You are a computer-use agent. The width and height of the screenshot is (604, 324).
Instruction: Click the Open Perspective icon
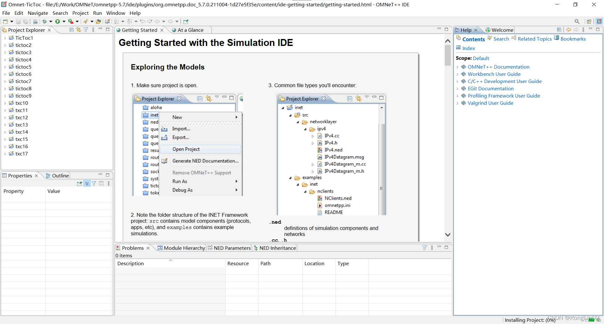589,21
